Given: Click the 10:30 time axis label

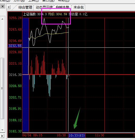Looking at the screenshot, I should tap(61, 135).
